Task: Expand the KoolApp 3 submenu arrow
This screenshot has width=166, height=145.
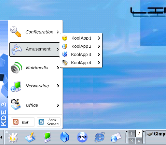Action: (99, 55)
